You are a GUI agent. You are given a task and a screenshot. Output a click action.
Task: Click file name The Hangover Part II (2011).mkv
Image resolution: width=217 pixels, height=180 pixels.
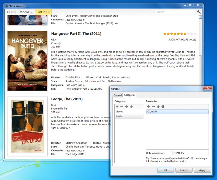click(x=84, y=89)
